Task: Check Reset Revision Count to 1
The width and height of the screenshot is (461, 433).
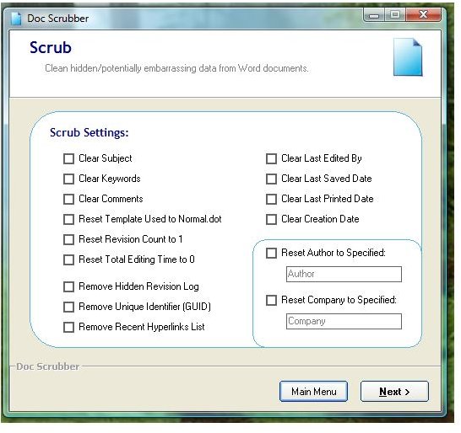Action: pyautogui.click(x=68, y=240)
